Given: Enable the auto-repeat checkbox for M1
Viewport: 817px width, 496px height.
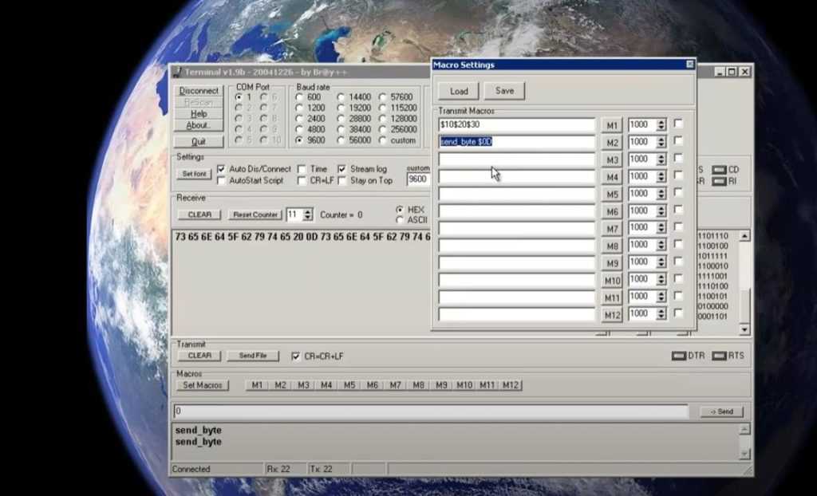Looking at the screenshot, I should pyautogui.click(x=678, y=124).
